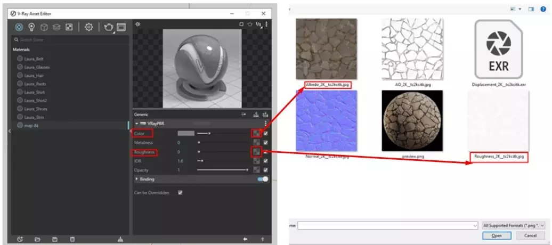Viewport: 552px width, 245px height.
Task: Click the Cancel button in file dialog
Action: 530,235
